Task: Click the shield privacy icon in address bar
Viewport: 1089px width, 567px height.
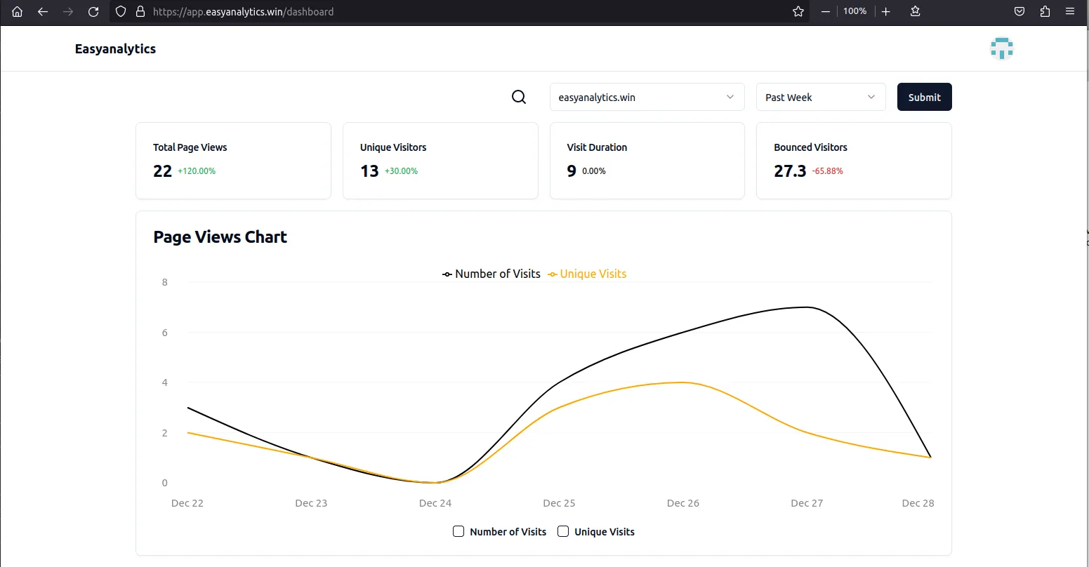Action: (119, 11)
